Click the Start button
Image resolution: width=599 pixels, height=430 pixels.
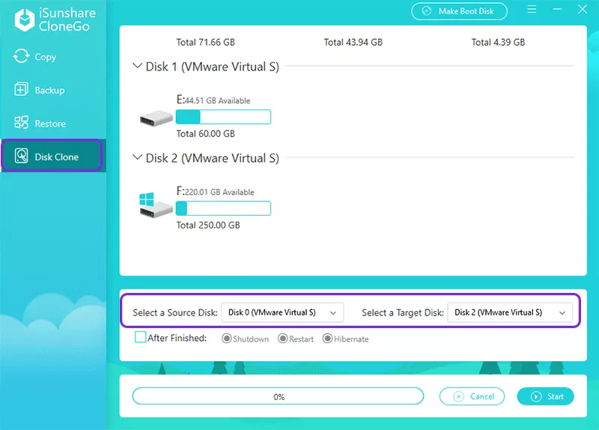[546, 396]
